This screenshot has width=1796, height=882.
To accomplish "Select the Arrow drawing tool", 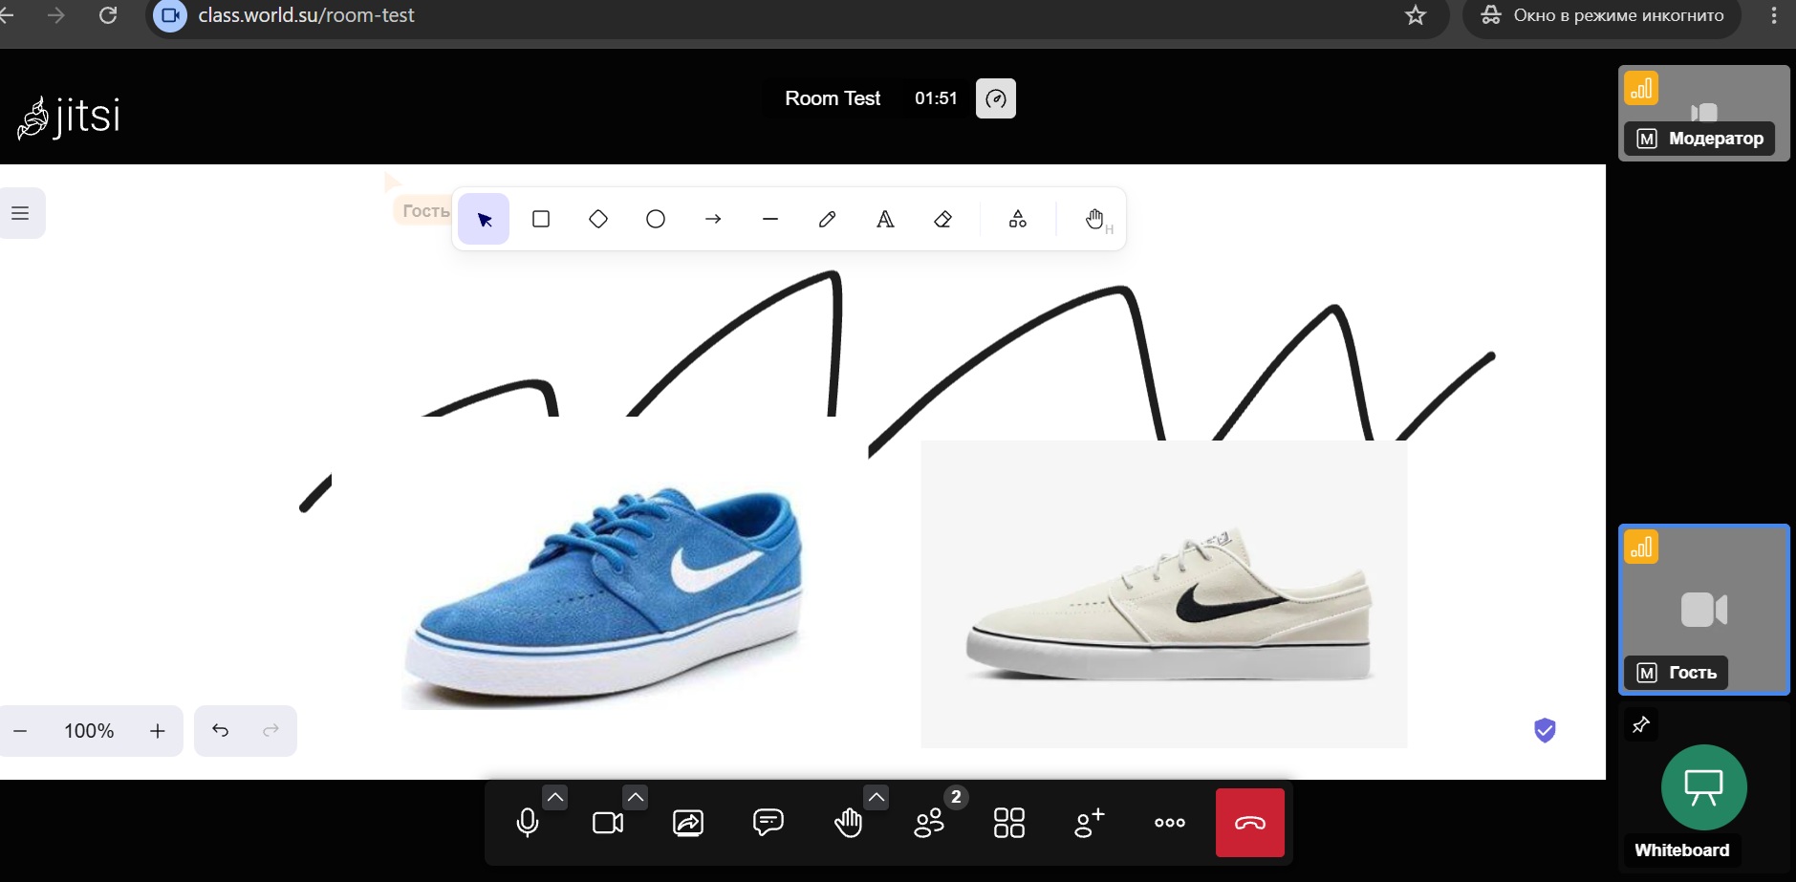I will (713, 220).
